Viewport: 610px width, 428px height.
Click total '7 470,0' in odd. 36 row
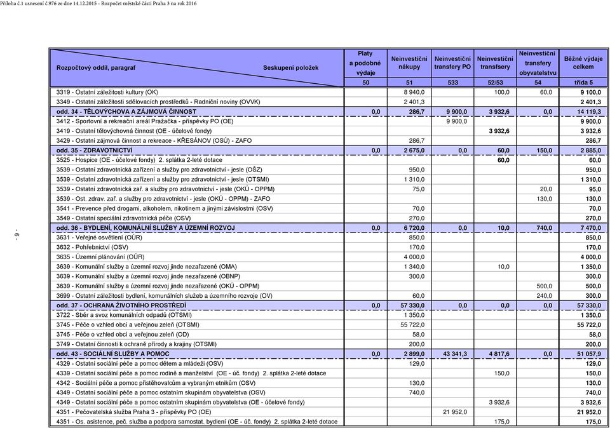[x=591, y=228]
